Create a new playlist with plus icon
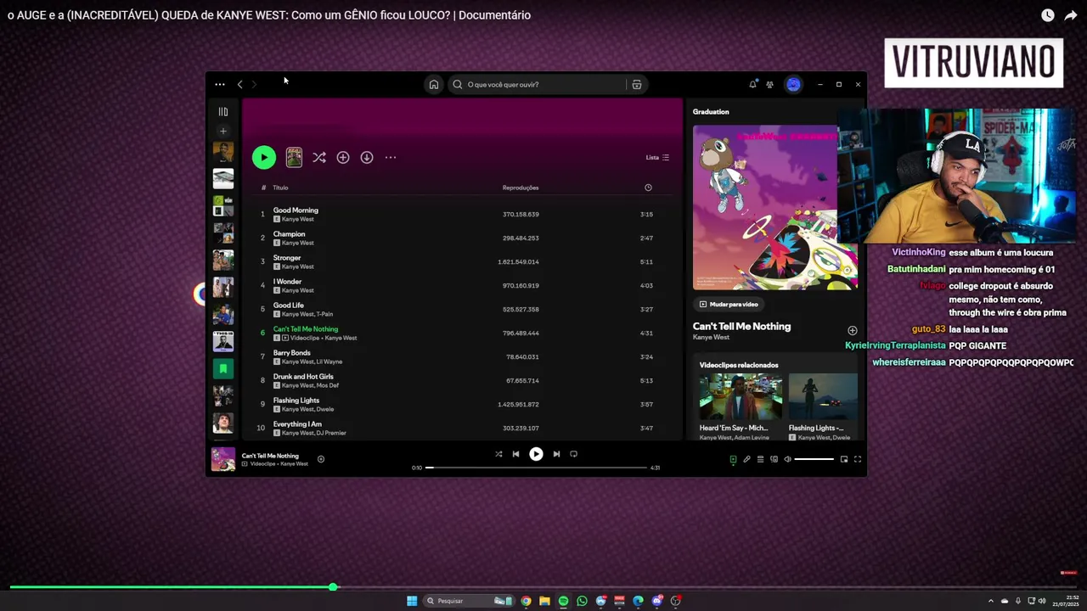Viewport: 1087px width, 611px height. coord(223,131)
